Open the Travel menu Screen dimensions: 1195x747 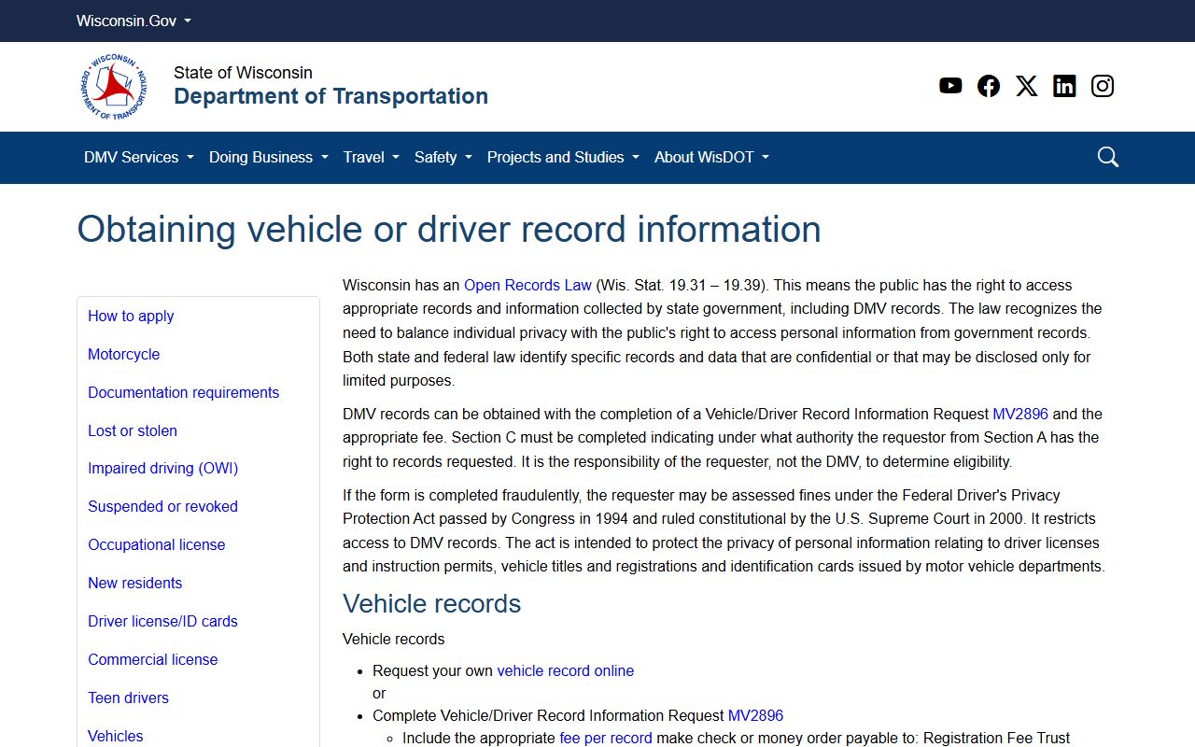(371, 157)
